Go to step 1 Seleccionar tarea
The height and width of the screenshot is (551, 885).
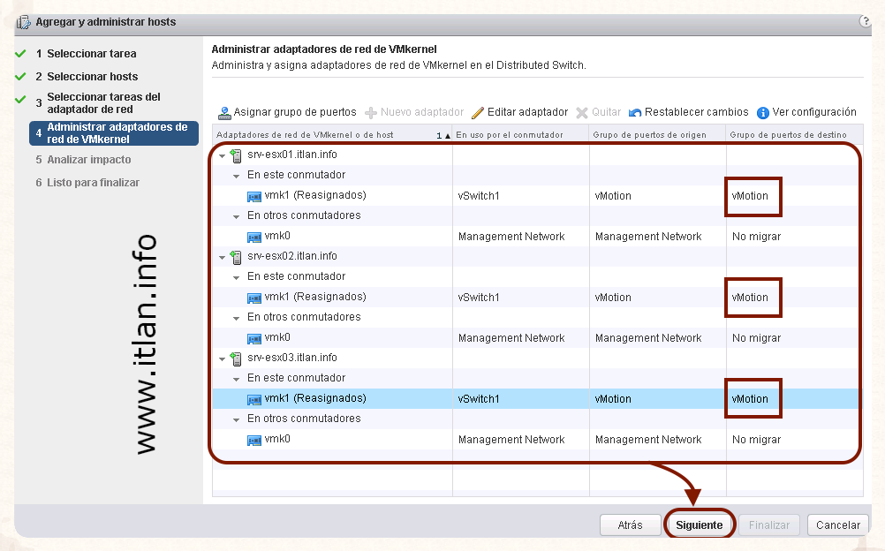(91, 54)
